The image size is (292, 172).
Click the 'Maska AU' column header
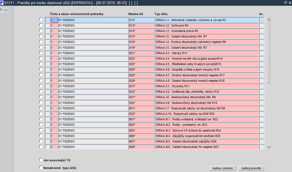(x=136, y=14)
